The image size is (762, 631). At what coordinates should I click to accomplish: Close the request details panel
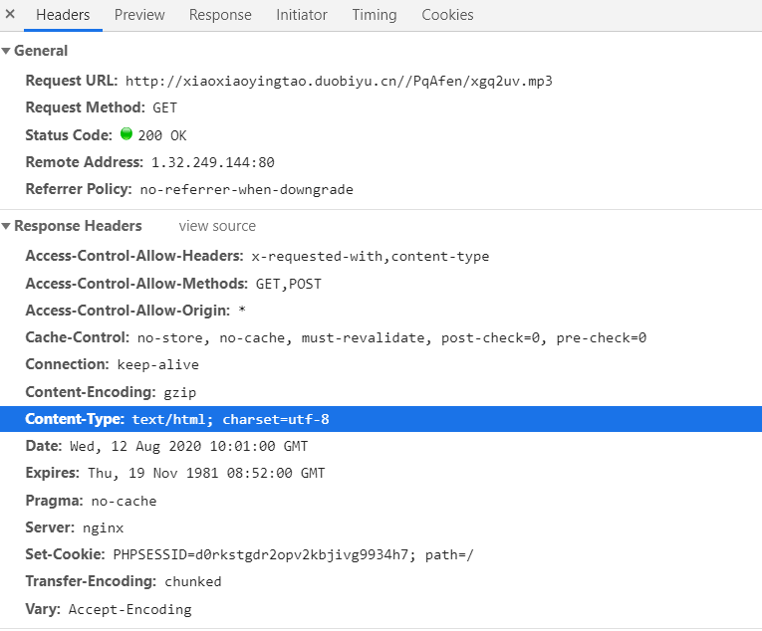[10, 14]
